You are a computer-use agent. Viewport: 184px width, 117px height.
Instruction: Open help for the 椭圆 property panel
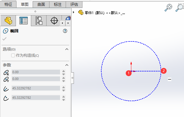click(65, 31)
